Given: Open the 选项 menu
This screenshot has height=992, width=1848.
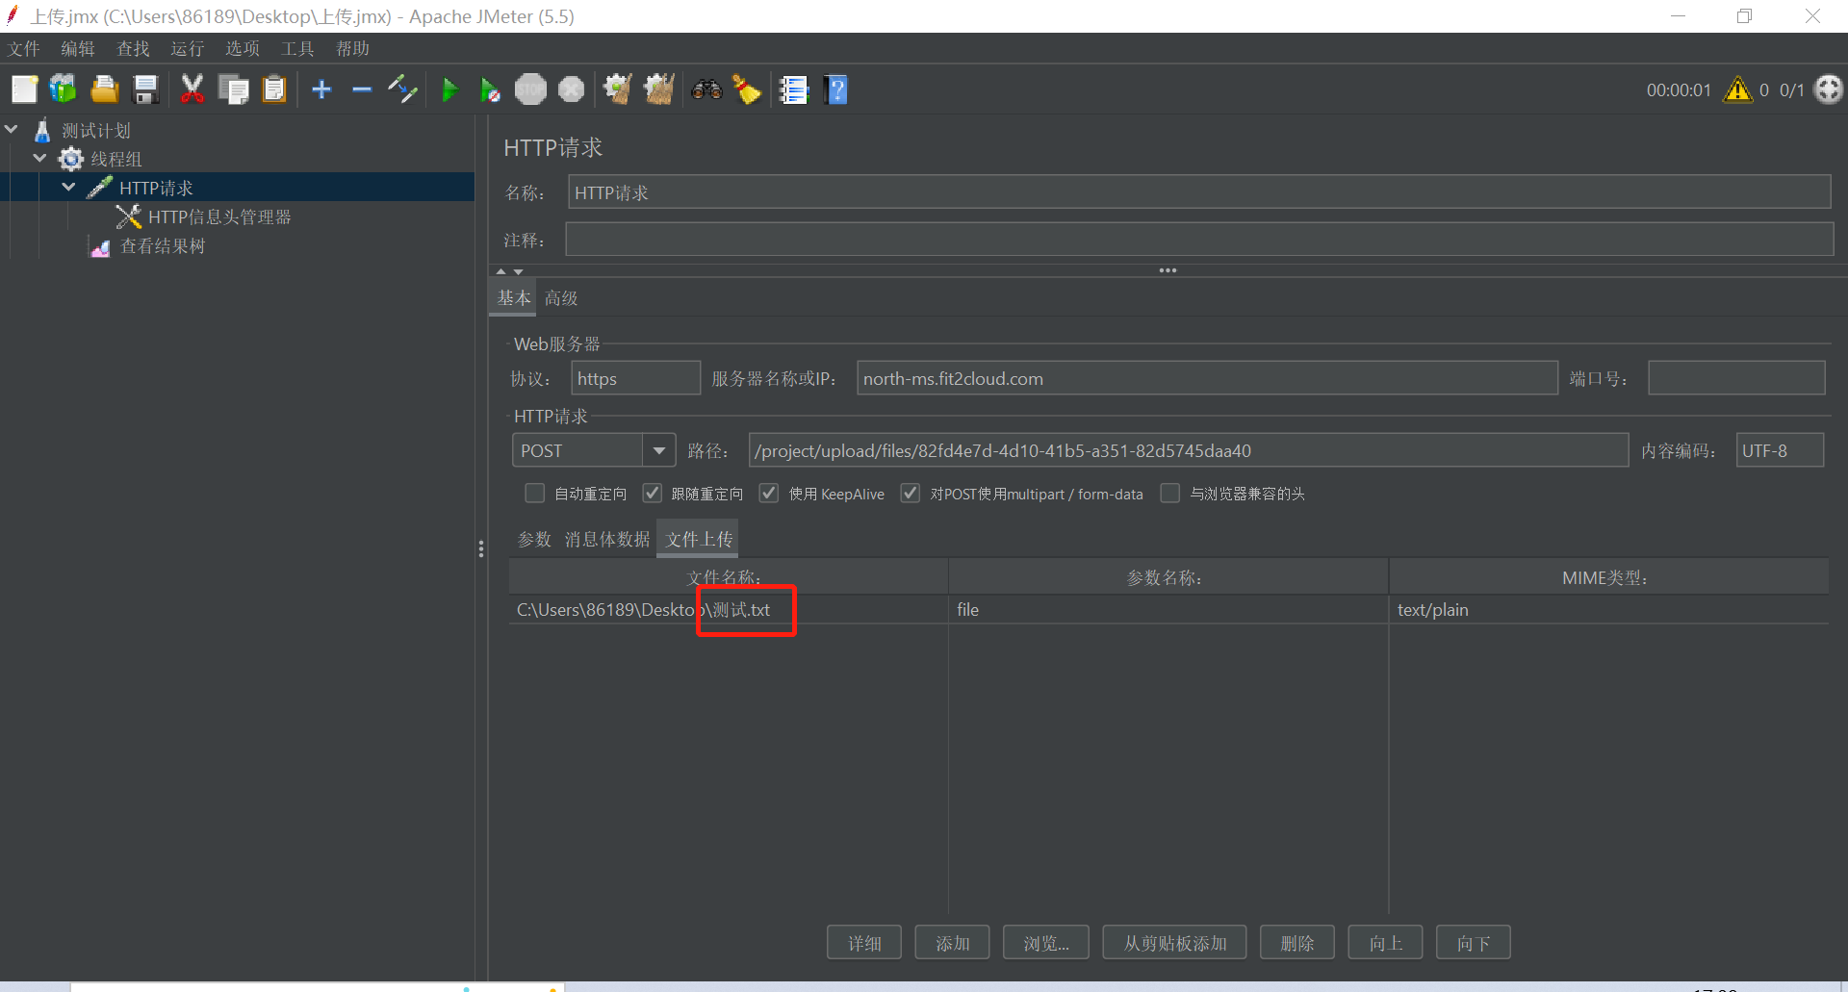Looking at the screenshot, I should pyautogui.click(x=242, y=48).
